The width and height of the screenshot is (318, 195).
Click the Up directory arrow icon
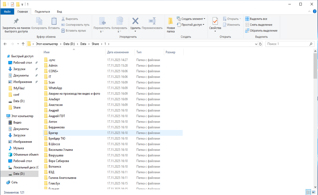23,44
